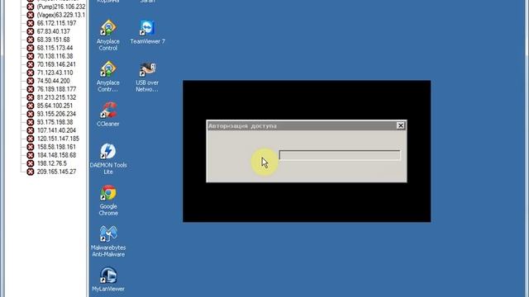
Task: Select the 67.83.40.137 host entry
Action: point(53,31)
